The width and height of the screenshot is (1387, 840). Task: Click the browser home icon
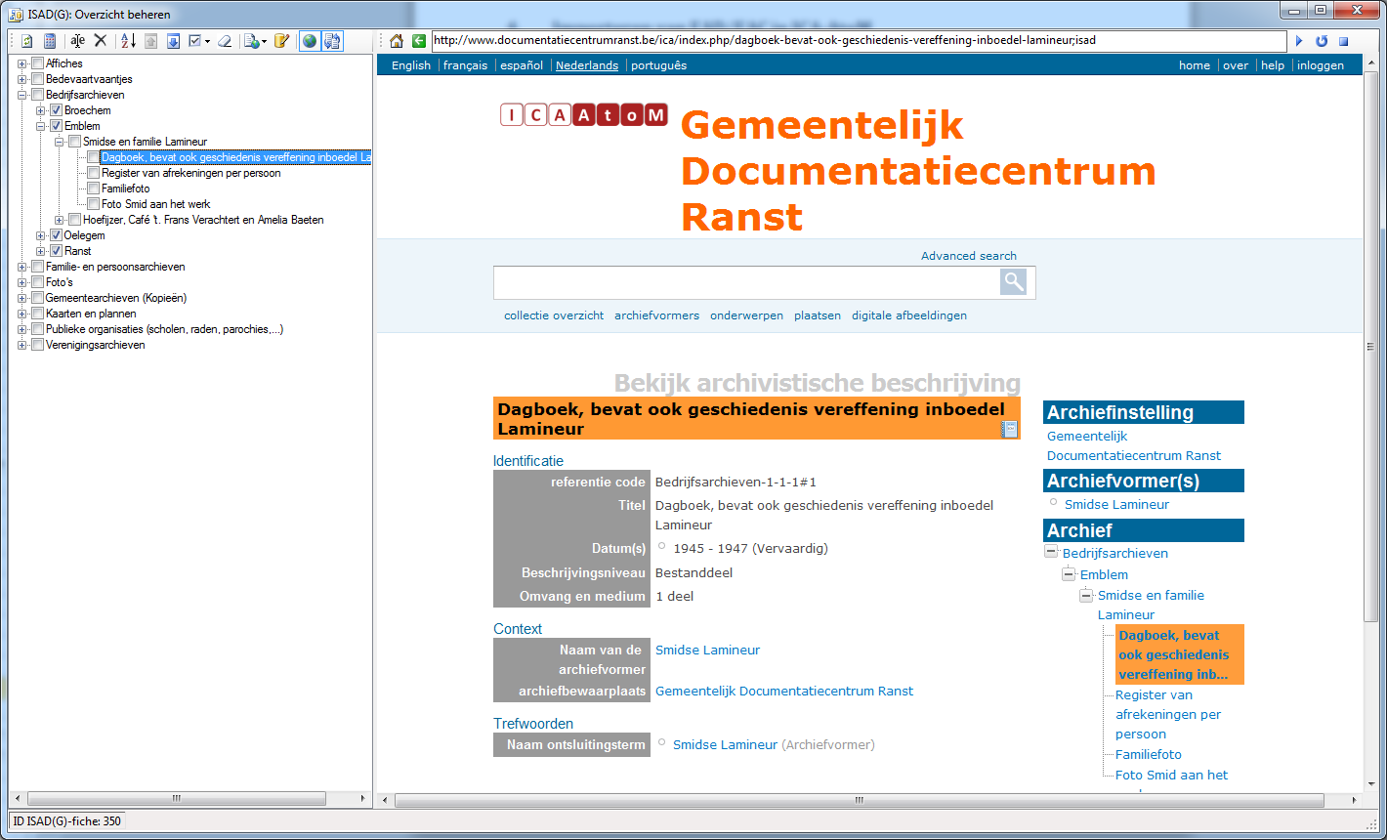pyautogui.click(x=397, y=41)
